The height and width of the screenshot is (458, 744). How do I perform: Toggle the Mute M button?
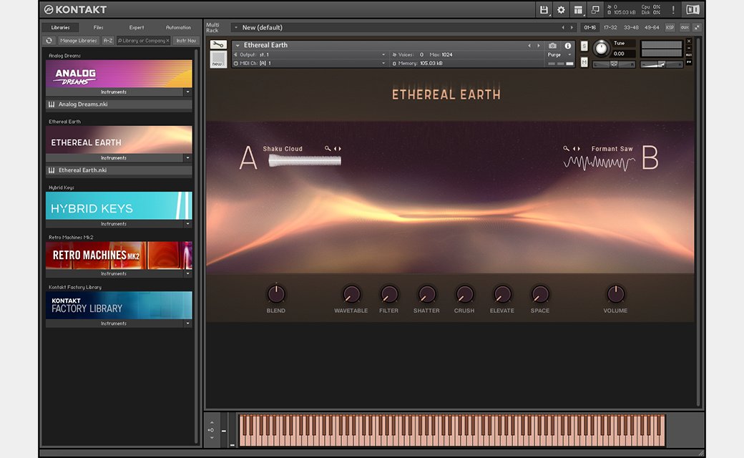click(x=584, y=62)
